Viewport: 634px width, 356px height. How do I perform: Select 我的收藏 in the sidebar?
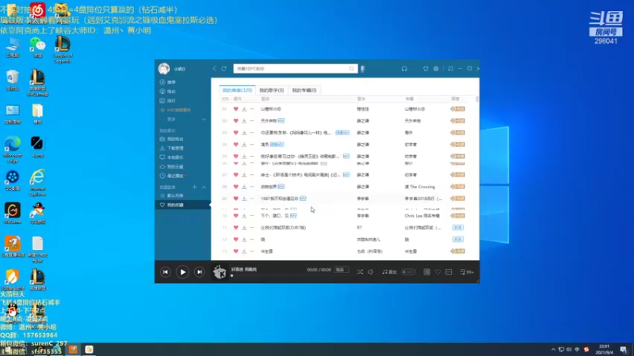tap(183, 205)
